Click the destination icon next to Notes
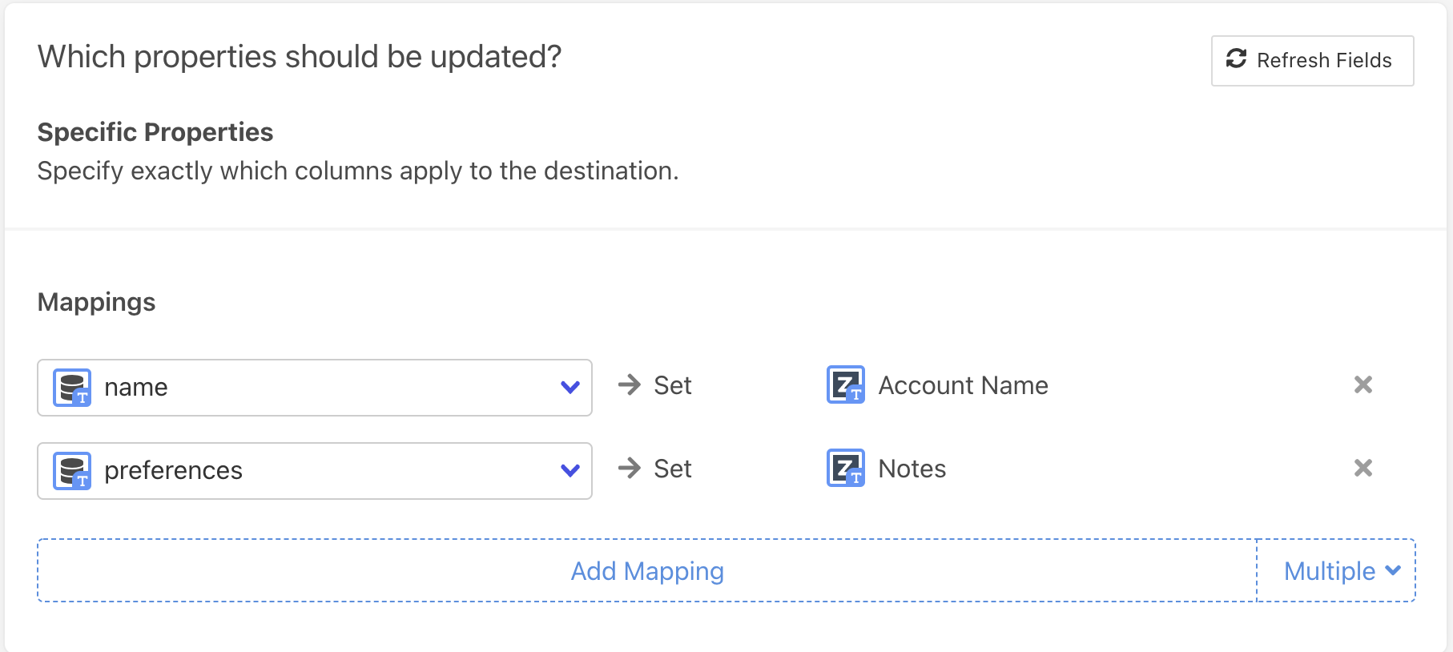1453x652 pixels. tap(845, 469)
